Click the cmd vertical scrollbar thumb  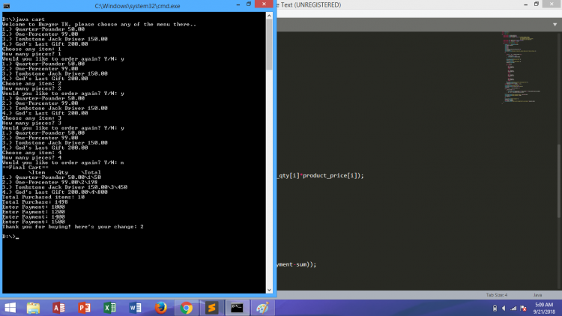click(269, 44)
